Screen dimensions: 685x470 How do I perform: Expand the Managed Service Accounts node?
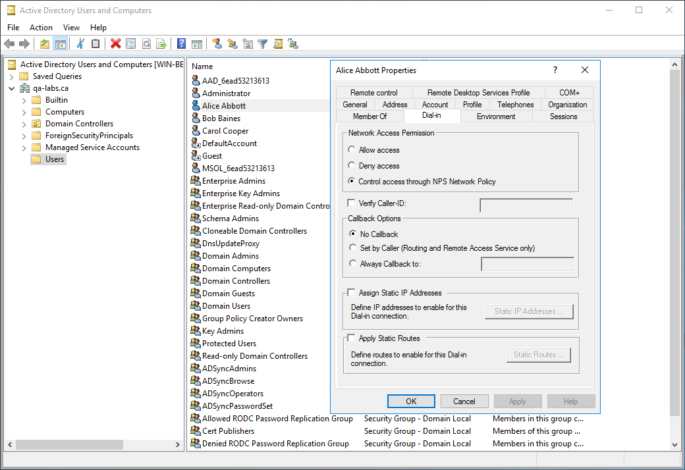click(x=24, y=147)
